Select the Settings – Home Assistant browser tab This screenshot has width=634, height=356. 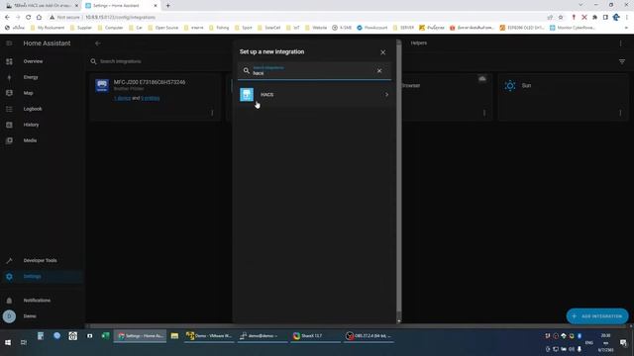point(121,6)
